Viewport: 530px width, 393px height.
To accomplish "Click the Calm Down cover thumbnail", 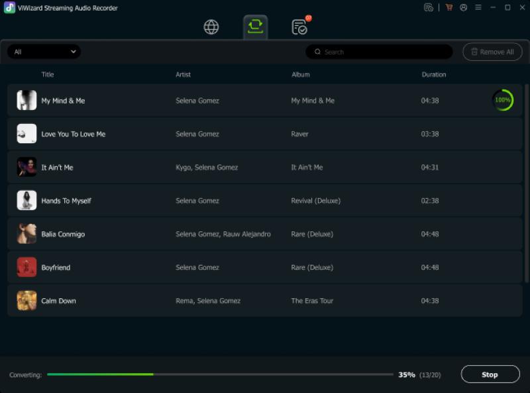I will pos(26,301).
